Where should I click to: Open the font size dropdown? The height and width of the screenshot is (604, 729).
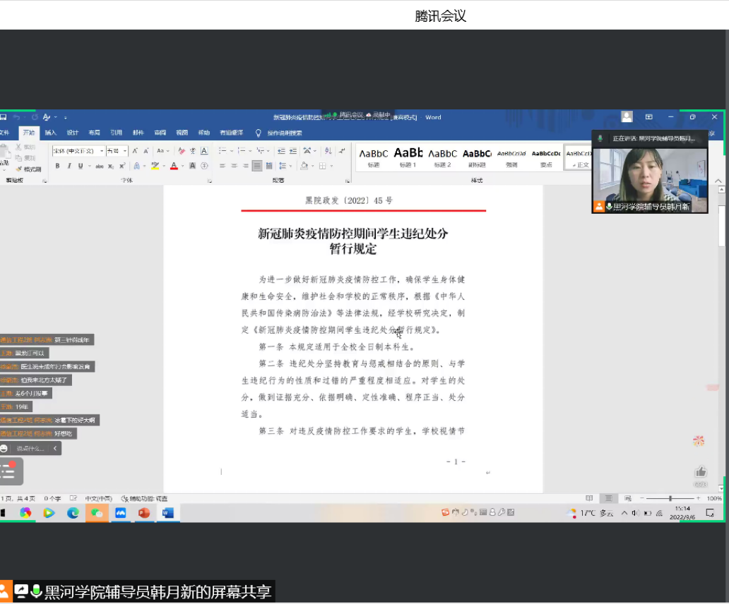pyautogui.click(x=125, y=151)
